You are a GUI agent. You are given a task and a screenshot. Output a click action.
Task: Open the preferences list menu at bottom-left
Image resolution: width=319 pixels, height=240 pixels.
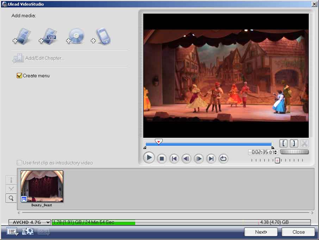[x=12, y=231]
